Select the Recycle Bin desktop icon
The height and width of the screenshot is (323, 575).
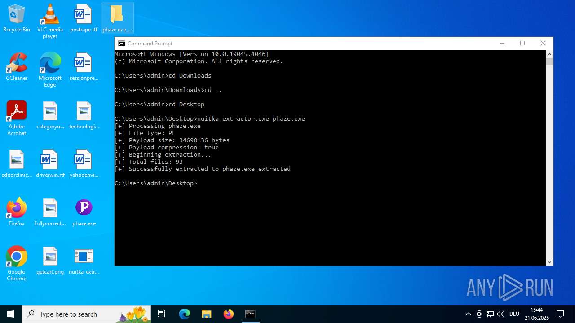pos(17,19)
